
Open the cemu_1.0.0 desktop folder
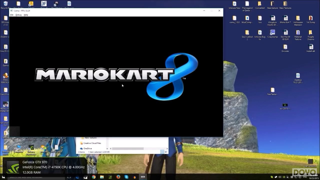coord(234,19)
